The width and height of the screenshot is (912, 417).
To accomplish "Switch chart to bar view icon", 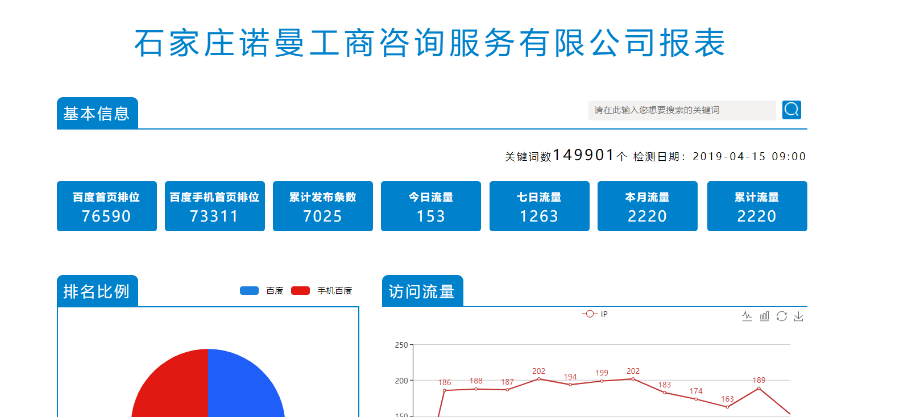I will [764, 316].
